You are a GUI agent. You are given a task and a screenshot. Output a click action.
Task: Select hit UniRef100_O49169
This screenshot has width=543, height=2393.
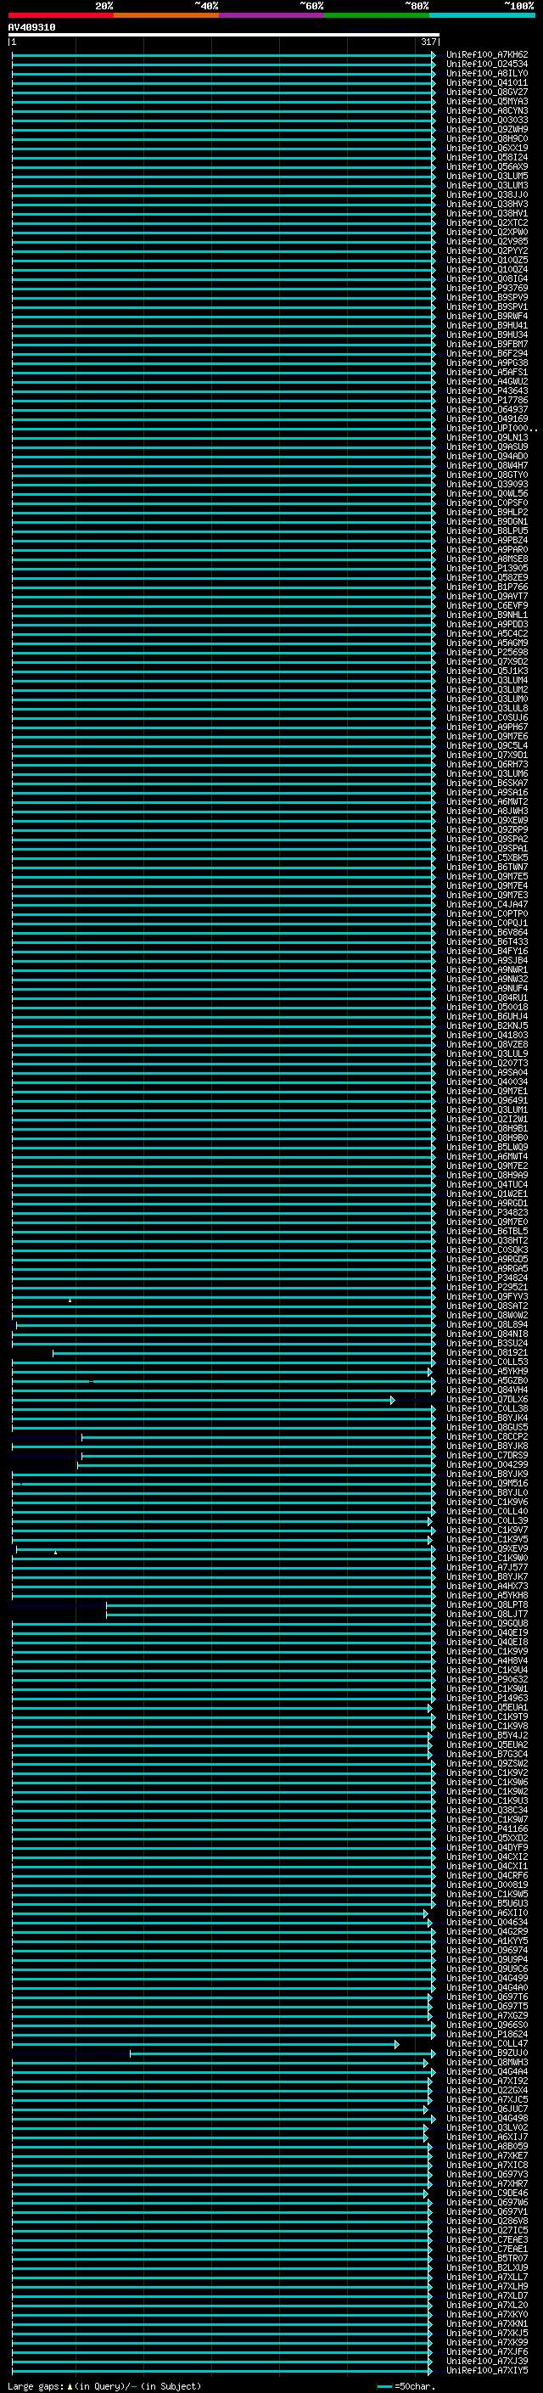pos(486,419)
